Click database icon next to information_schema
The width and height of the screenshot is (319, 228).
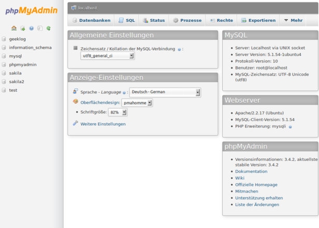click(4, 47)
